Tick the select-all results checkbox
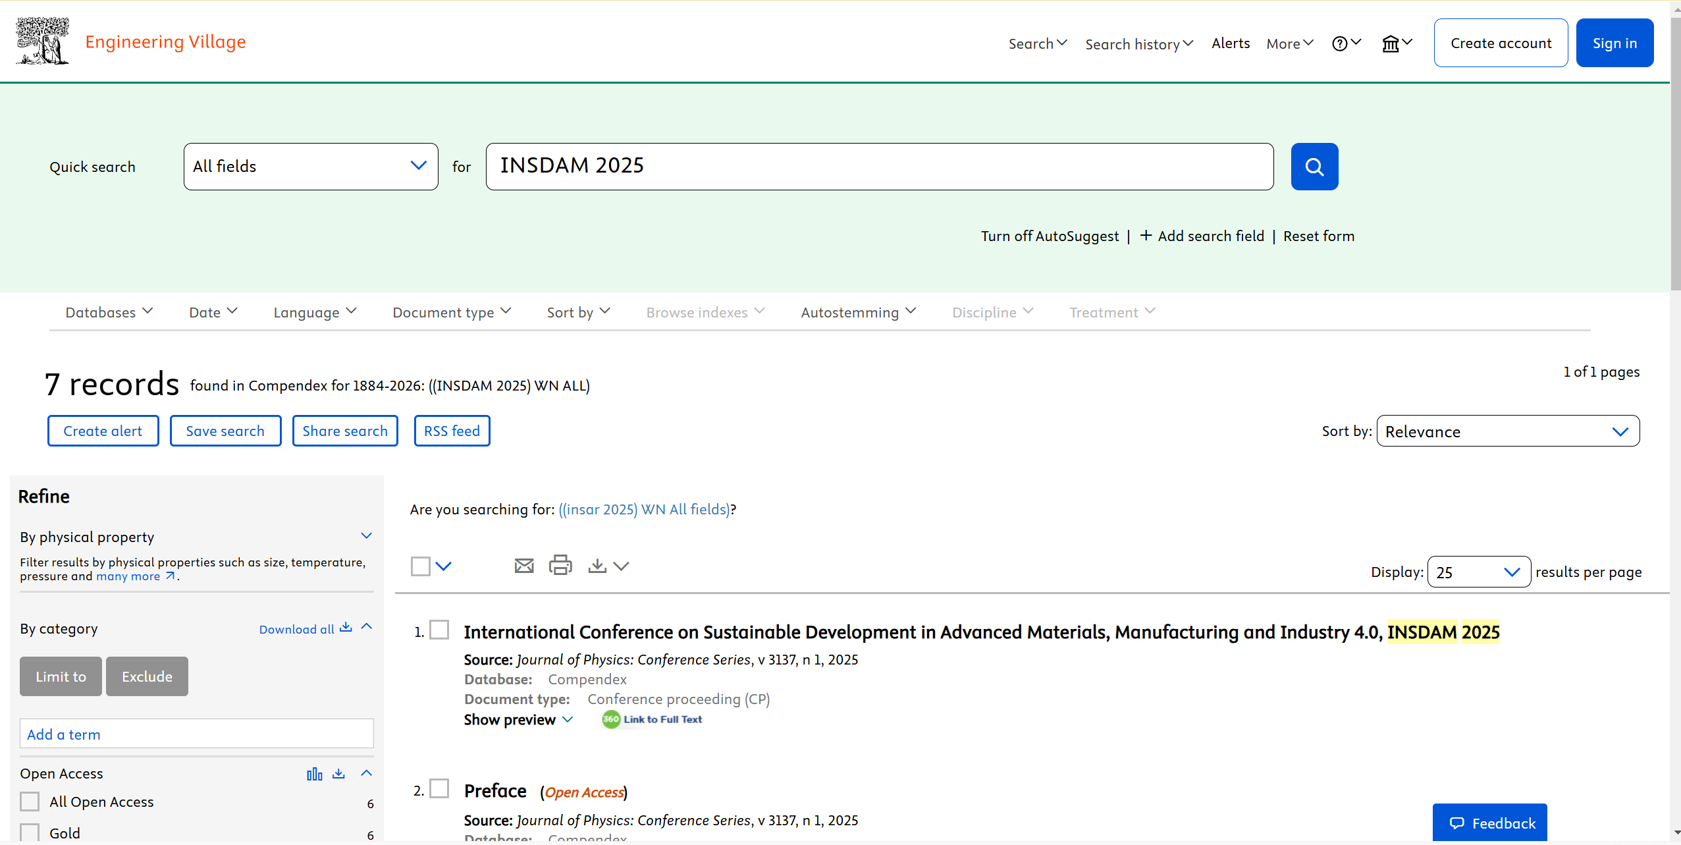 421,566
